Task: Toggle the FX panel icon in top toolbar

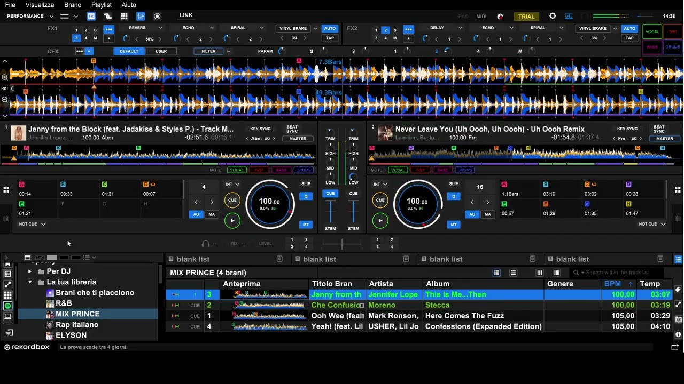Action: pyautogui.click(x=91, y=16)
